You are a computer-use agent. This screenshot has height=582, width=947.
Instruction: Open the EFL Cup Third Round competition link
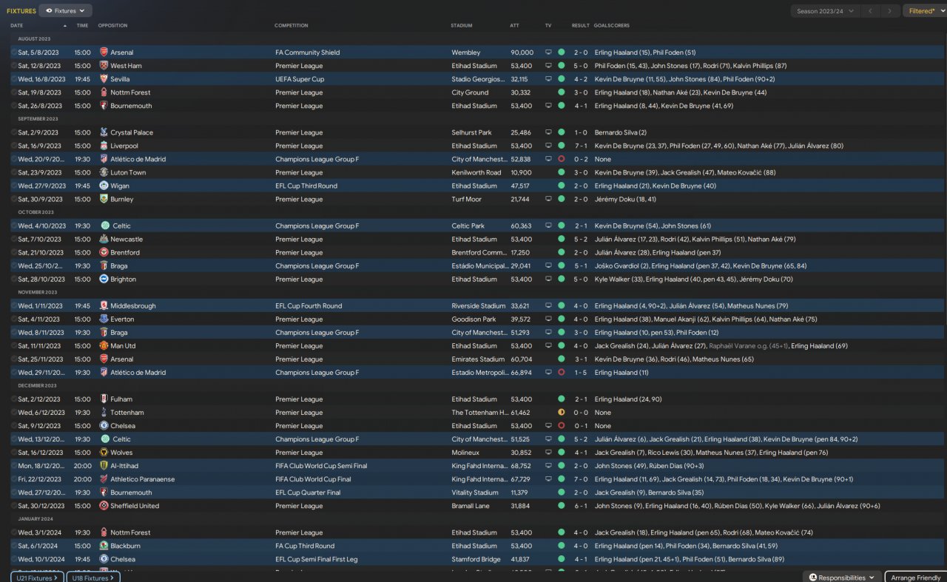(306, 186)
